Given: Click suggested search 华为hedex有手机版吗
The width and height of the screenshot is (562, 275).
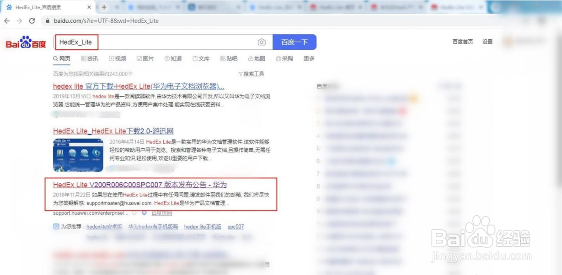Looking at the screenshot, I should point(153,227).
